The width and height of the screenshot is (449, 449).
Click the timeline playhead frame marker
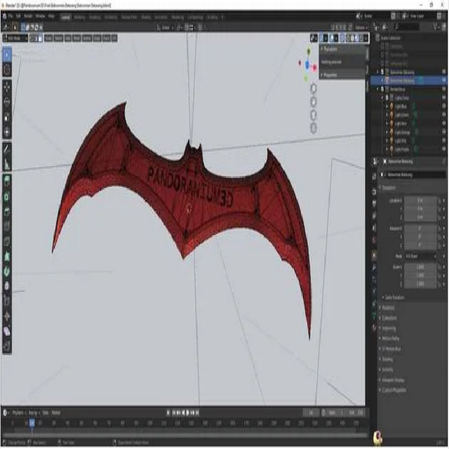coord(32,423)
